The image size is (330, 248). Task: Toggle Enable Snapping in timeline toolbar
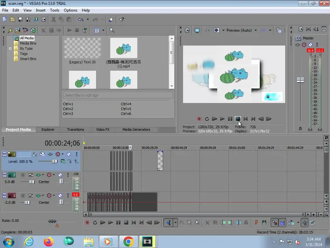(275, 222)
